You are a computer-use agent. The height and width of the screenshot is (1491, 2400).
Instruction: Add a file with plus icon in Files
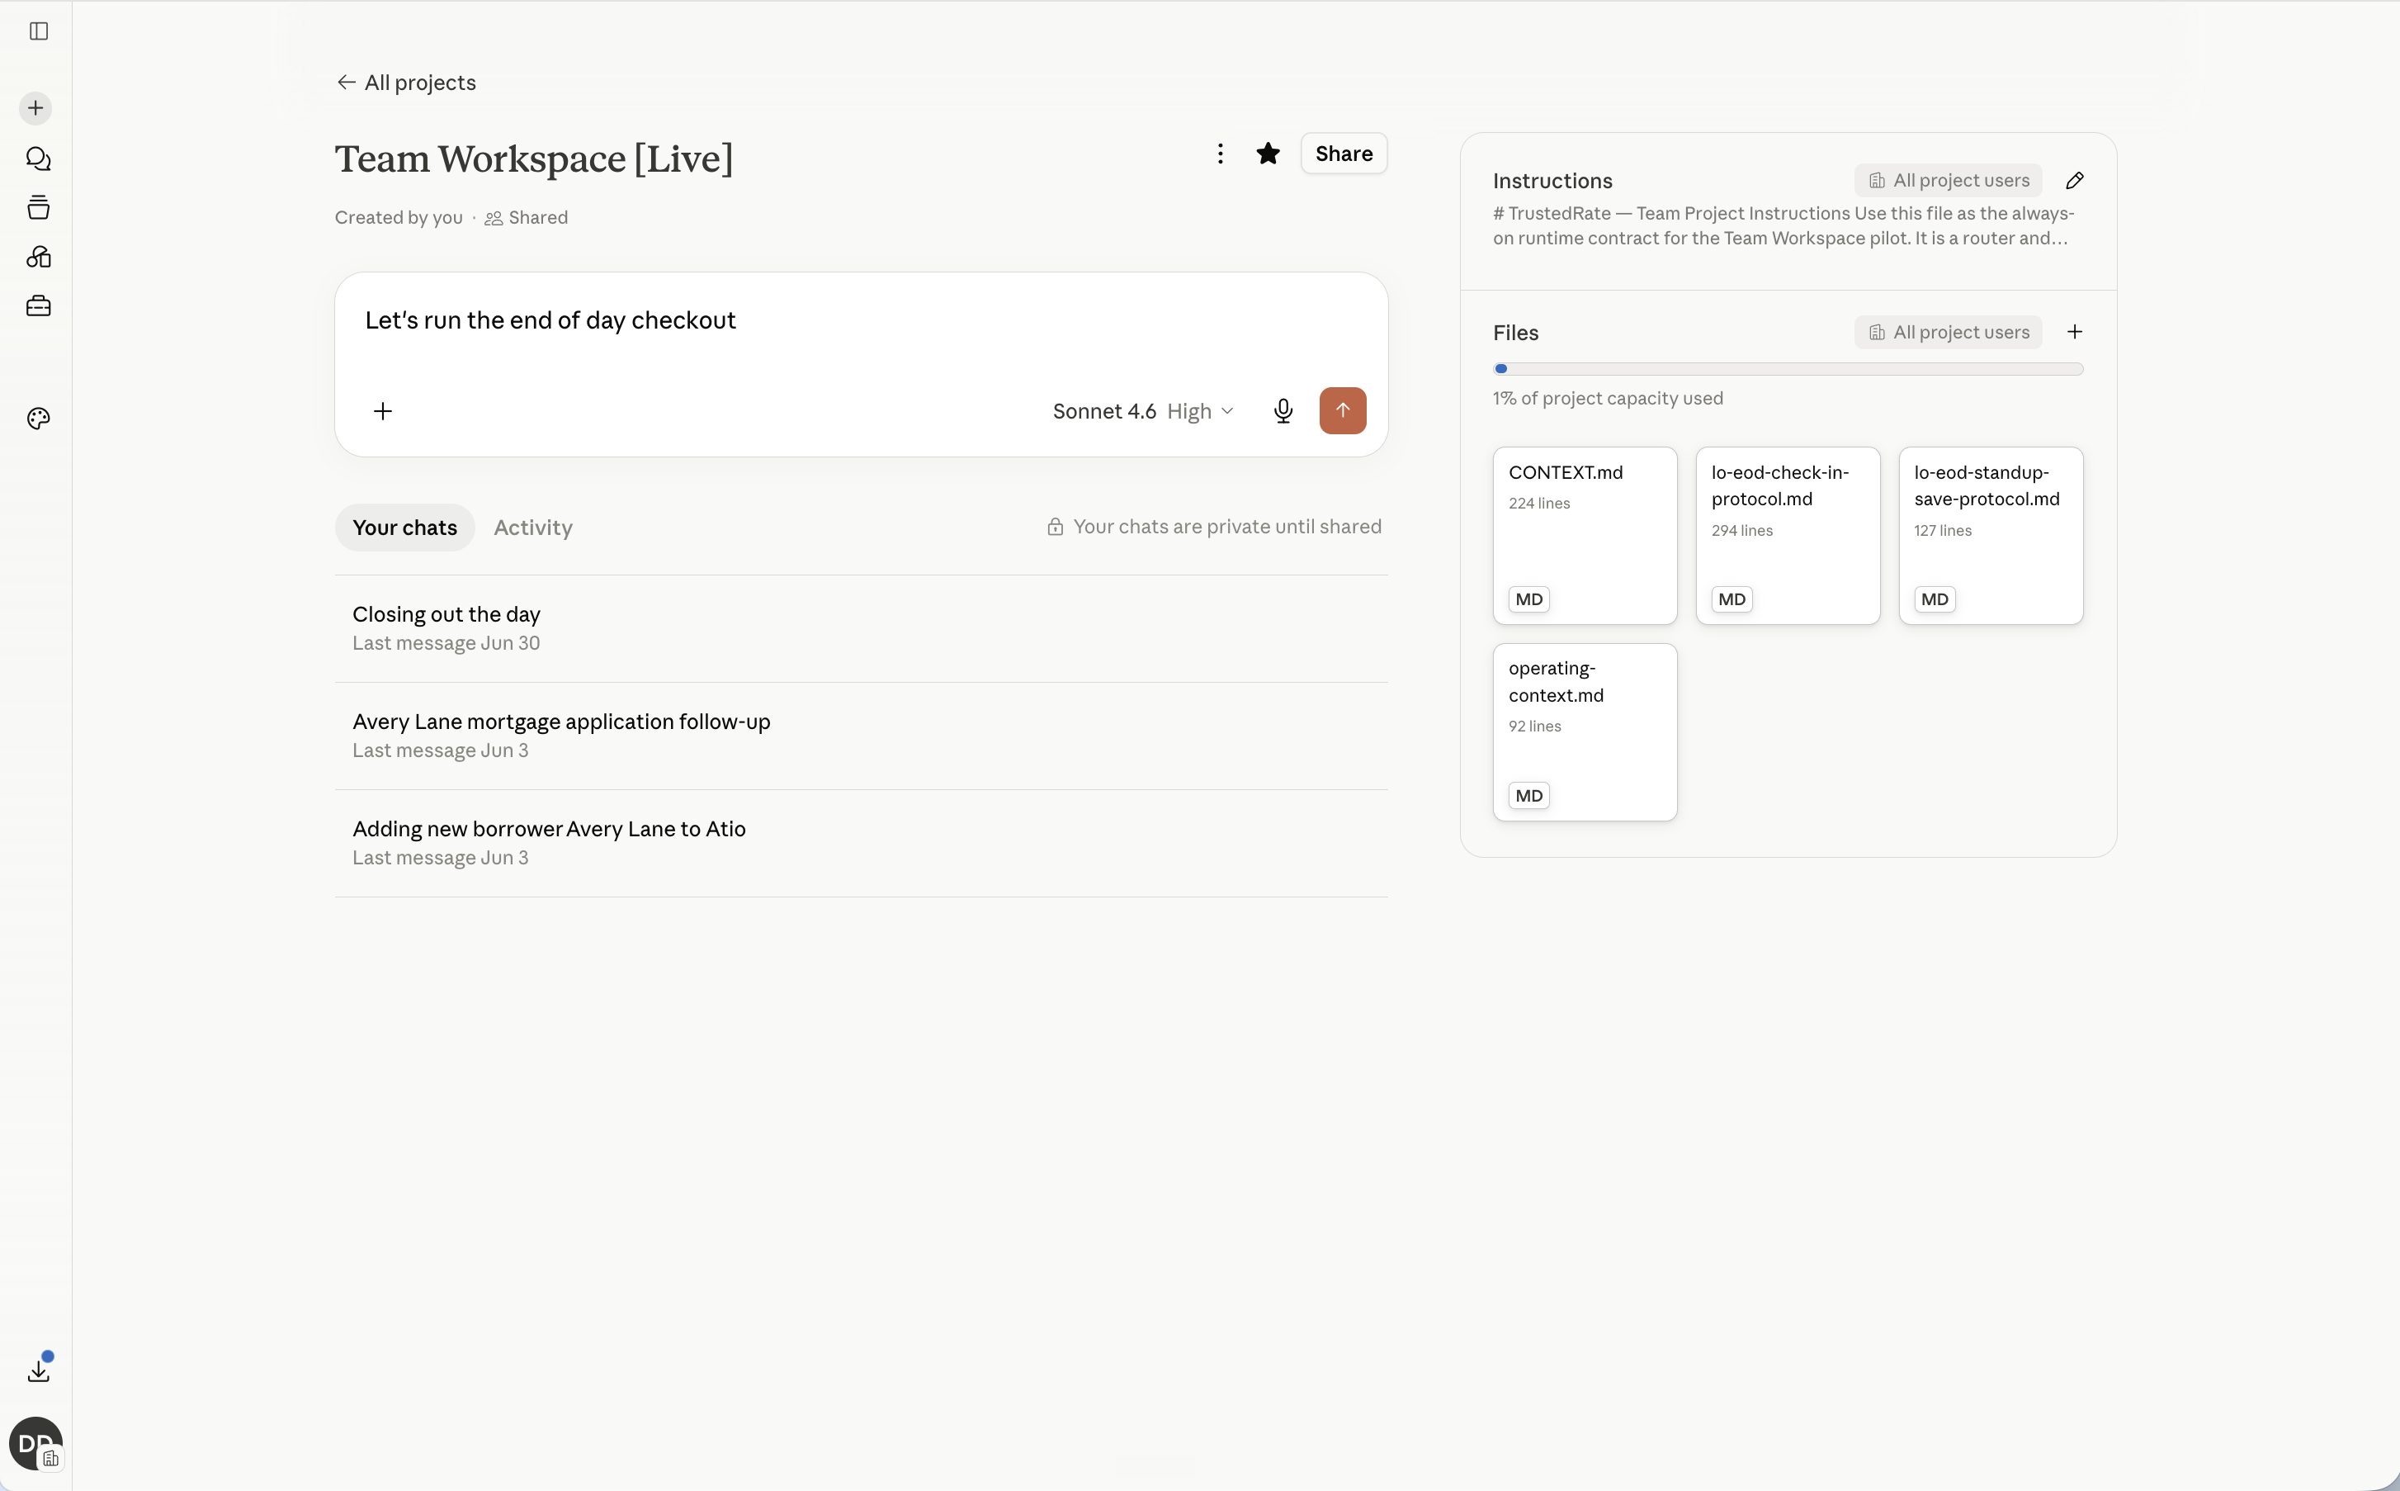pos(2075,333)
